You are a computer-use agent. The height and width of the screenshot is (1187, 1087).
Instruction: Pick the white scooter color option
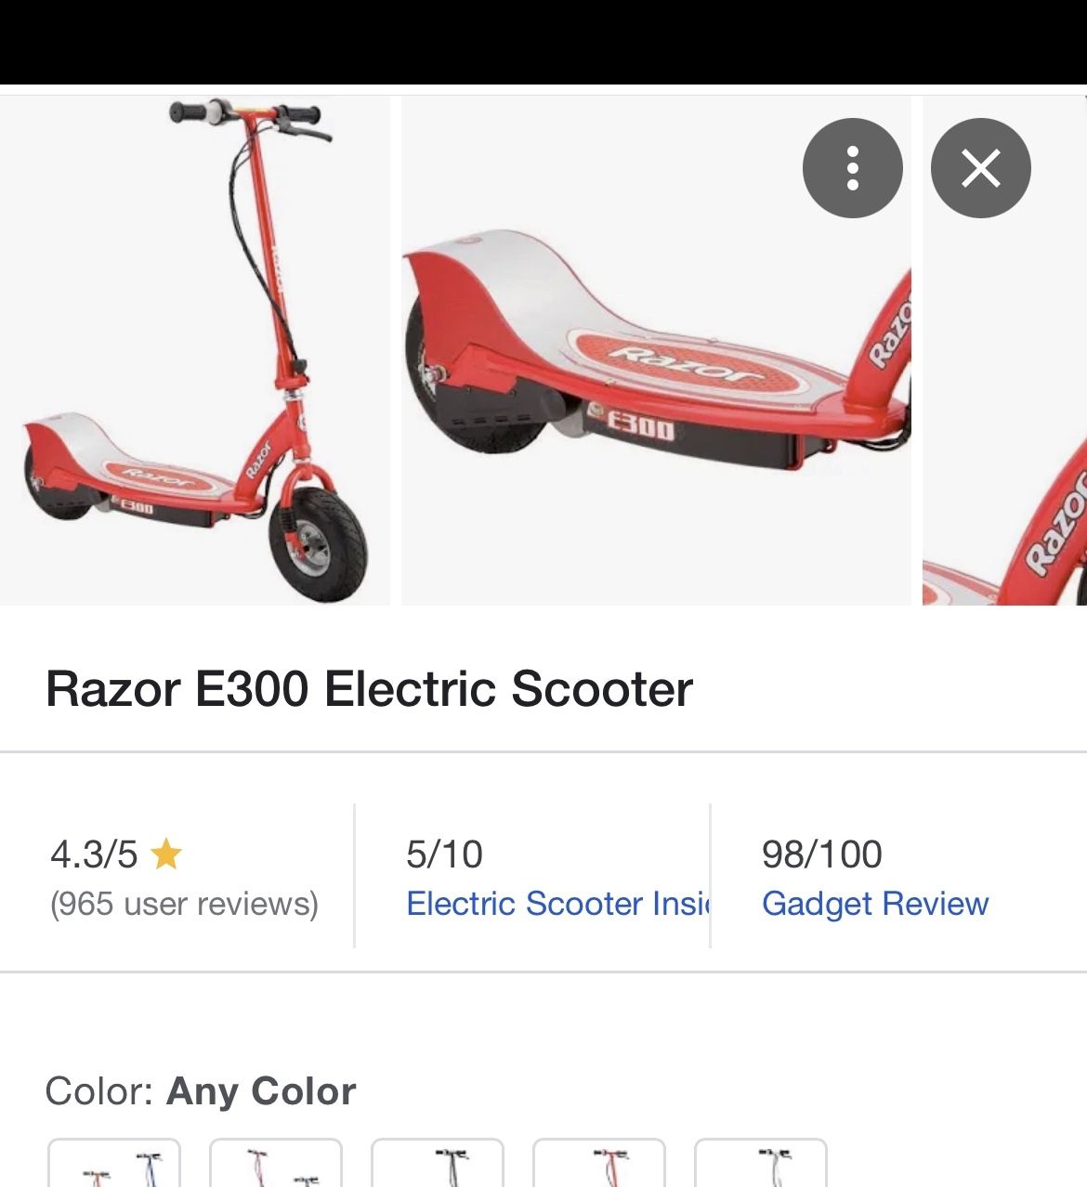tap(761, 1163)
